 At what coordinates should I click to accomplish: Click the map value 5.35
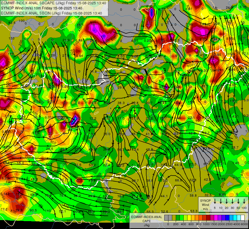(x=243, y=7)
